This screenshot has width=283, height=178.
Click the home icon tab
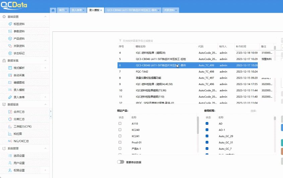coord(53,10)
